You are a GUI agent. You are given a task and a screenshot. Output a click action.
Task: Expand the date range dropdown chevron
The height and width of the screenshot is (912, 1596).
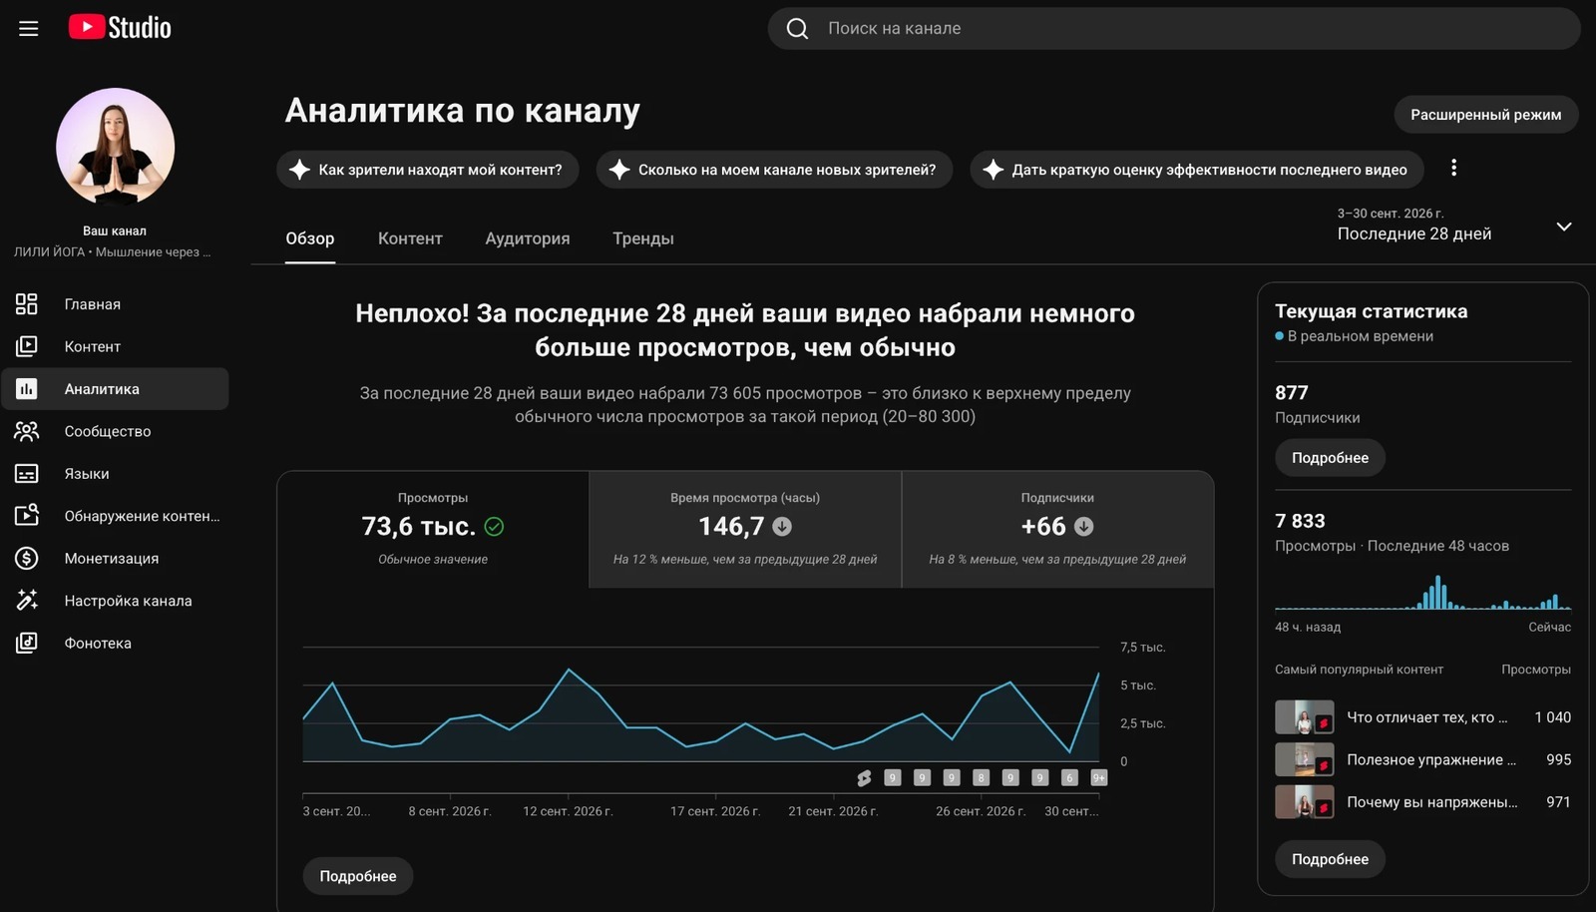(x=1564, y=227)
